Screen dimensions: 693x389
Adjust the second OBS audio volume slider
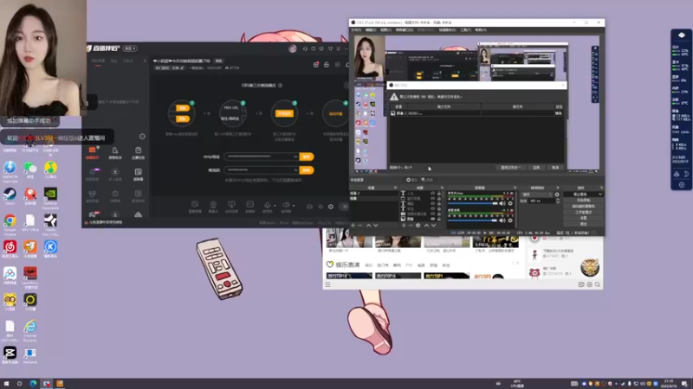473,220
